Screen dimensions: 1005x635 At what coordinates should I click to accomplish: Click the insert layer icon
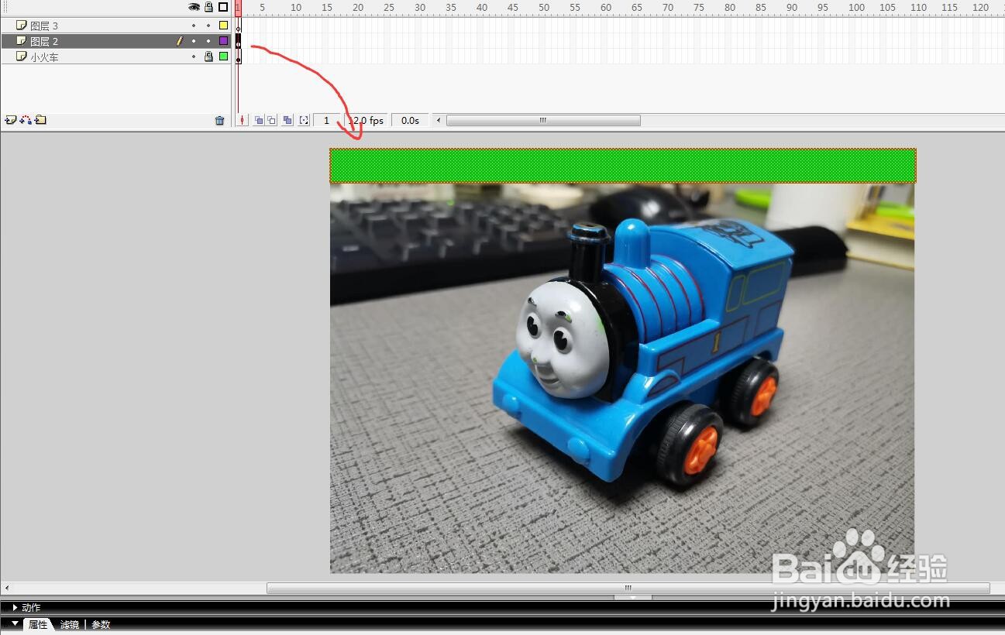coord(10,120)
